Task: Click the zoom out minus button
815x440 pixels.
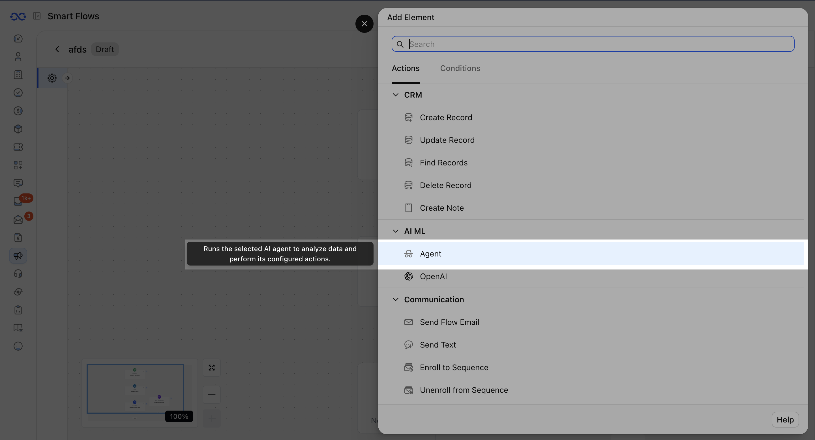Action: click(x=212, y=394)
